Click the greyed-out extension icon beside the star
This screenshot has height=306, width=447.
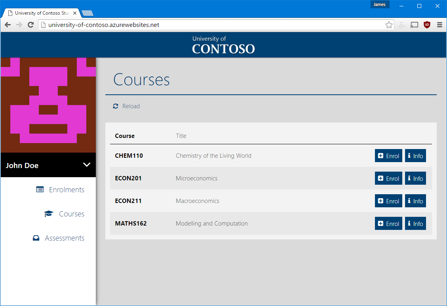point(402,25)
